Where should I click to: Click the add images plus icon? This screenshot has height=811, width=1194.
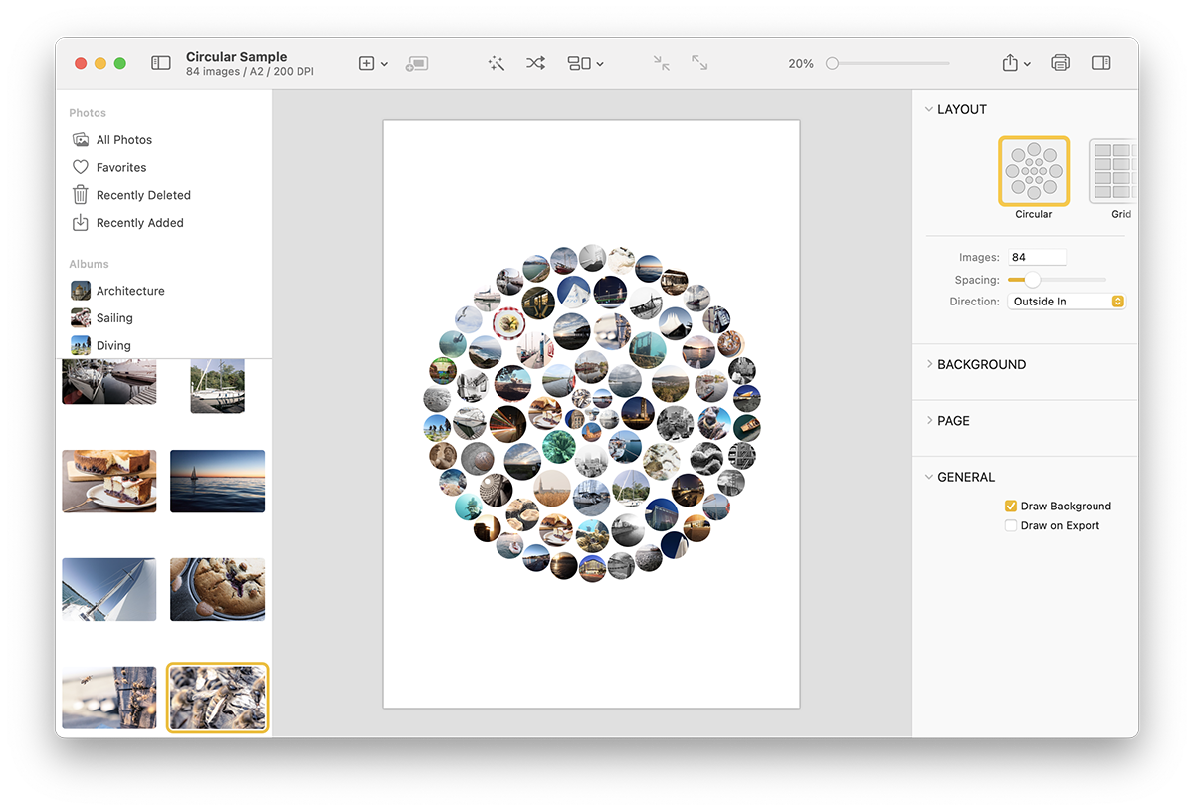[366, 63]
